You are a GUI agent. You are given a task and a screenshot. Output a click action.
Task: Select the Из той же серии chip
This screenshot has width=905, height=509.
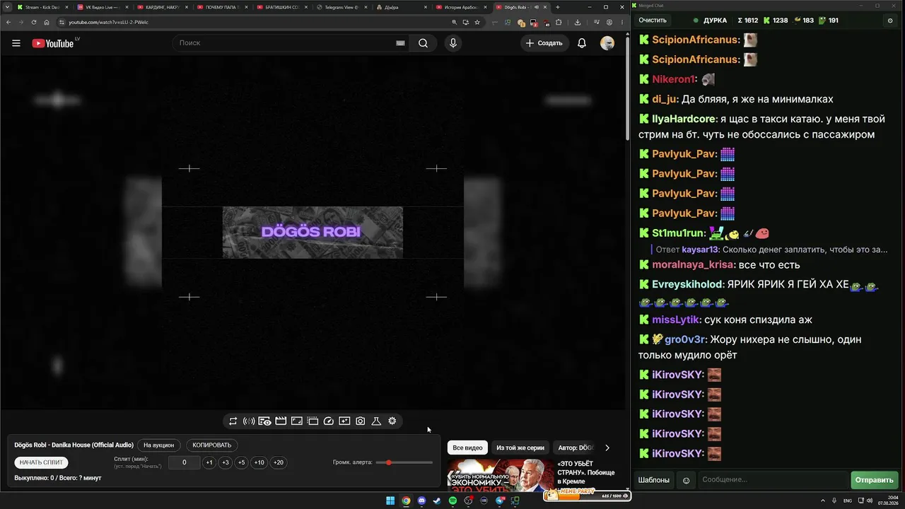520,447
